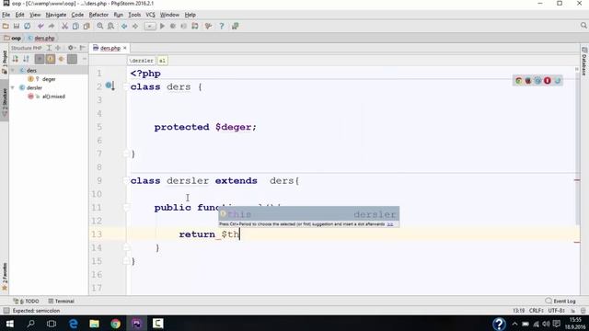This screenshot has height=331, width=589.
Task: Open the VCS operations toolbar icon
Action: [209, 26]
